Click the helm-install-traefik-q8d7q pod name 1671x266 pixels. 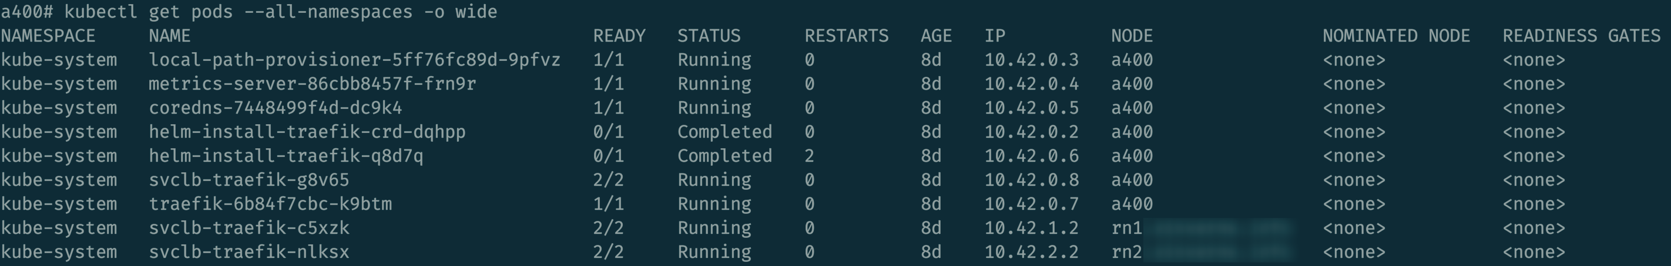point(286,155)
